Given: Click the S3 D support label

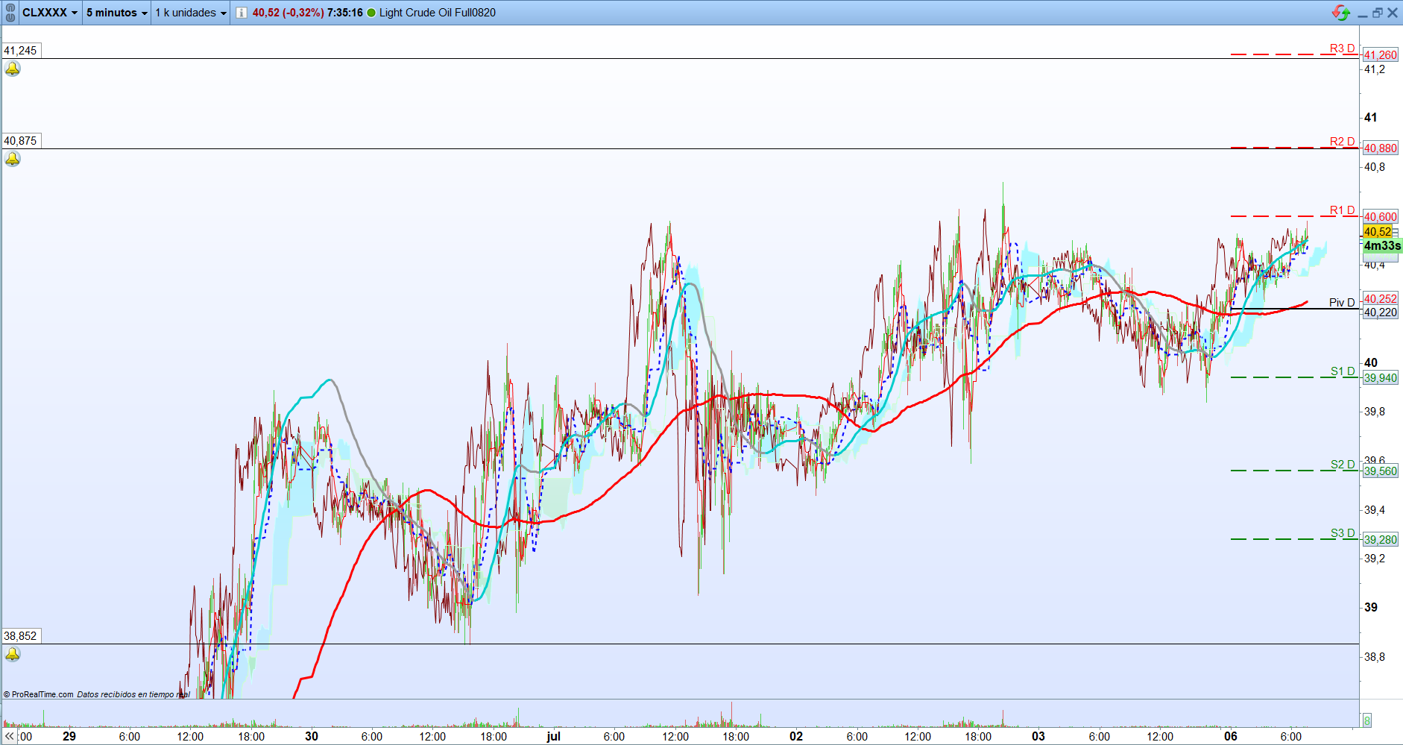Looking at the screenshot, I should click(x=1343, y=533).
